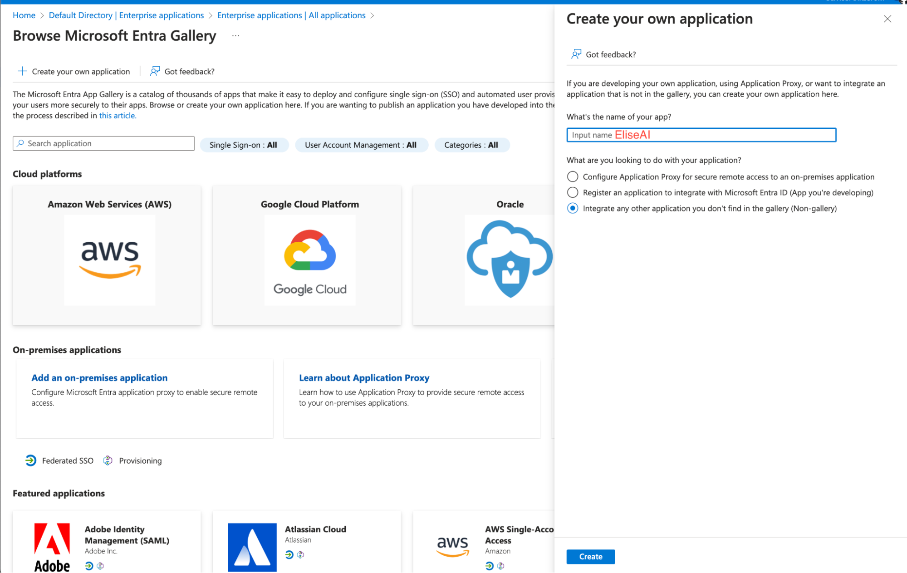Click the blue Create button
This screenshot has width=907, height=573.
[590, 557]
